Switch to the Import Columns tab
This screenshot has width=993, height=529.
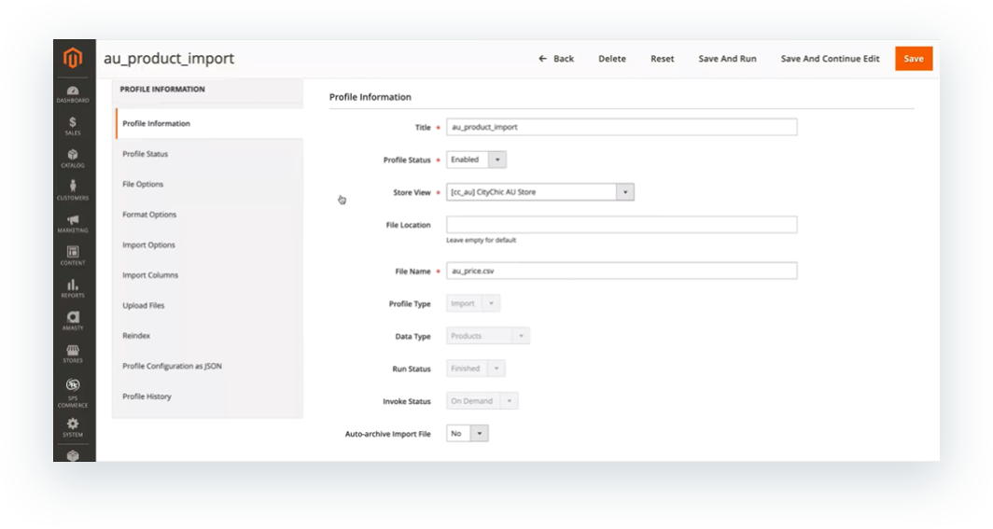pyautogui.click(x=150, y=275)
